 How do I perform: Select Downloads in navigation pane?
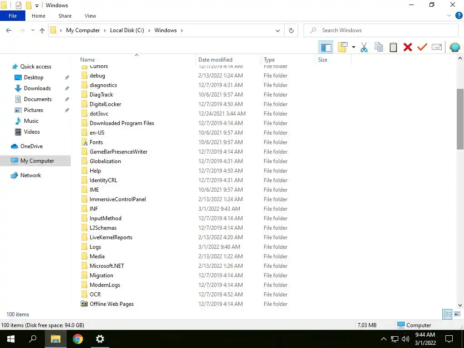(x=37, y=88)
